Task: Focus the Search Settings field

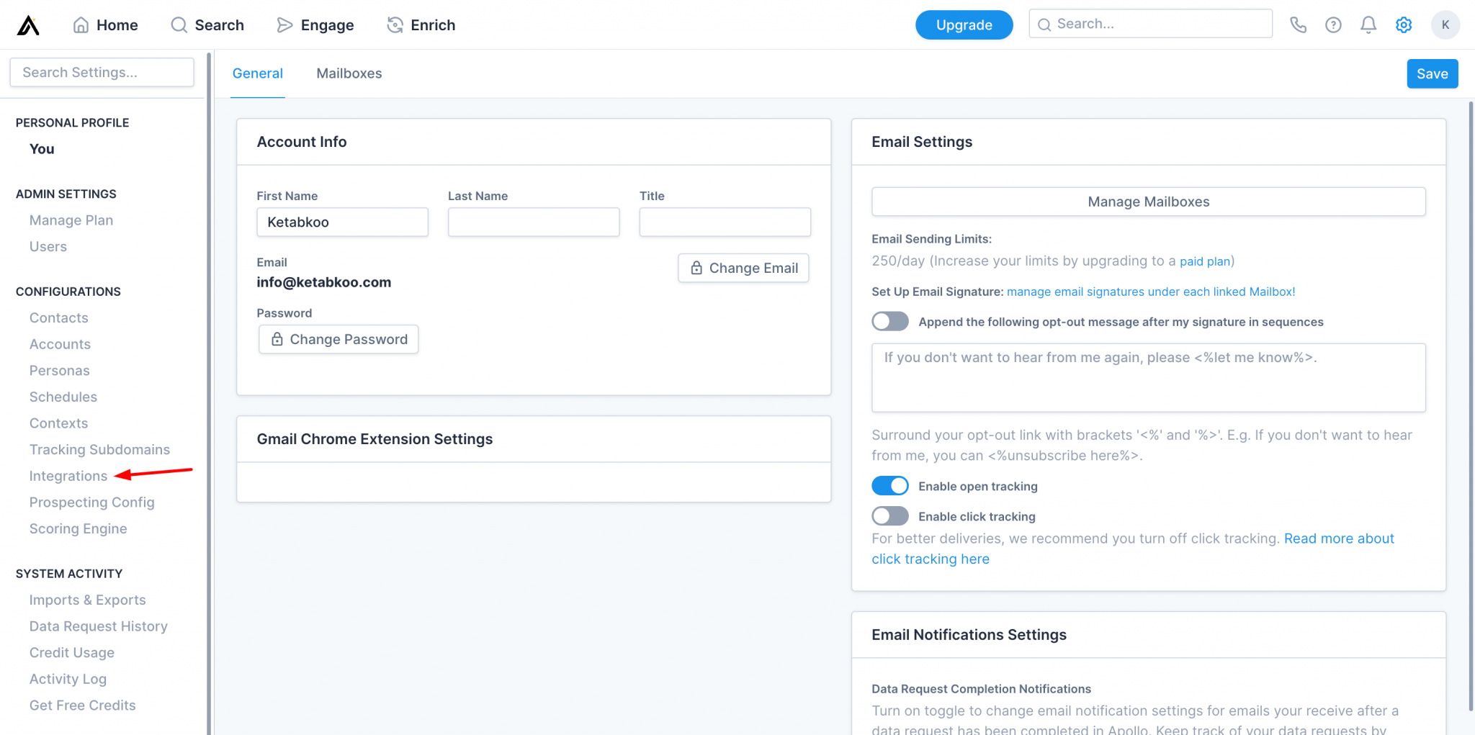Action: tap(102, 73)
